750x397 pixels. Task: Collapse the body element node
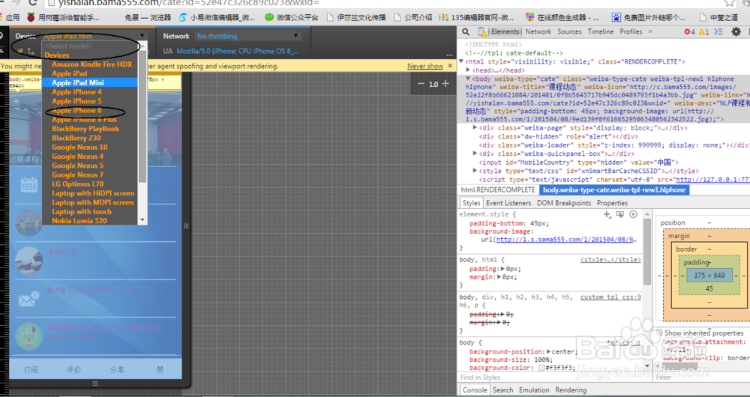[x=468, y=79]
